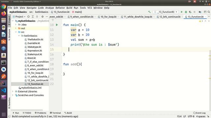Open the Project view selector dropdown
Viewport: 211px width, 118px height.
click(19, 17)
